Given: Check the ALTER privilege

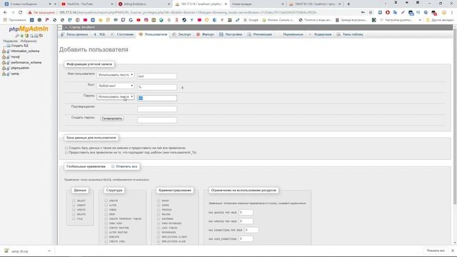Looking at the screenshot, I should coord(106,205).
